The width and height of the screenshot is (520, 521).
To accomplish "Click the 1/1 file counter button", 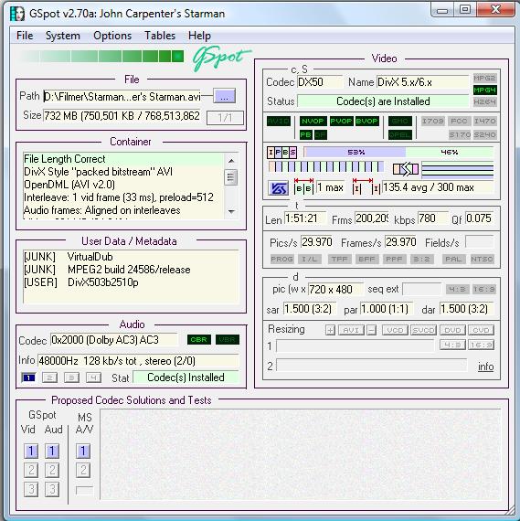I will 225,118.
